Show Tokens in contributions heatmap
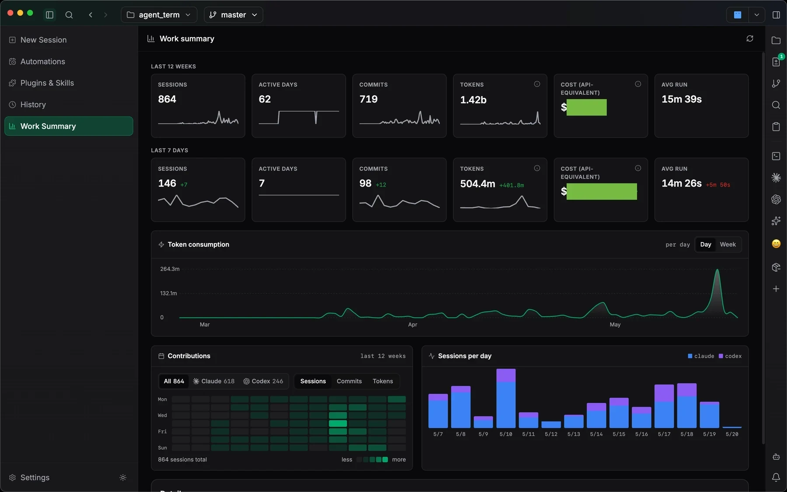The width and height of the screenshot is (787, 492). click(383, 381)
